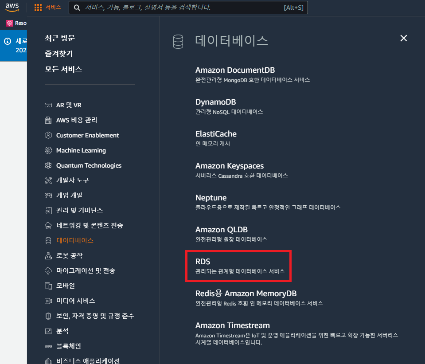Image resolution: width=425 pixels, height=364 pixels.
Task: Select 게임 개발 category
Action: click(70, 196)
